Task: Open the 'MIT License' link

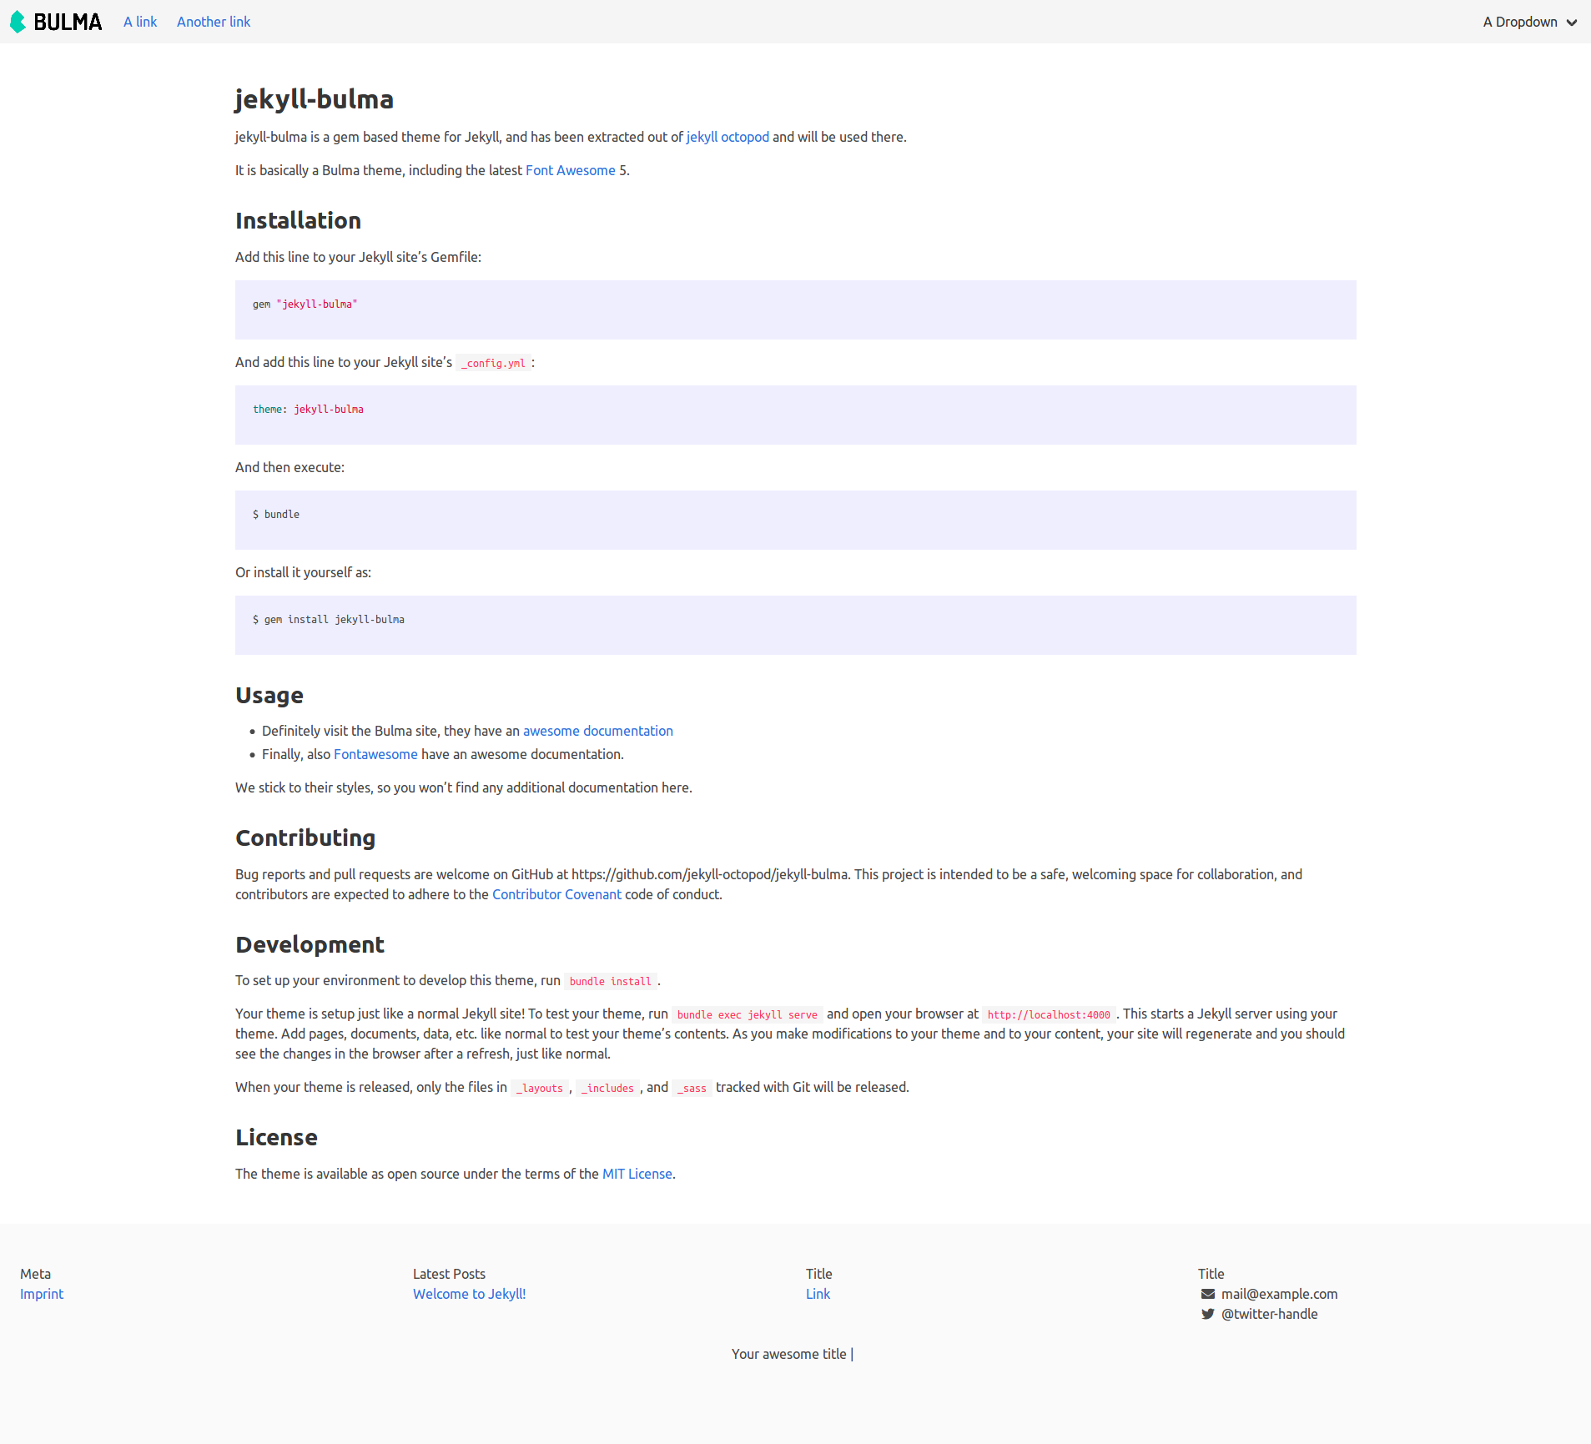Action: click(637, 1174)
